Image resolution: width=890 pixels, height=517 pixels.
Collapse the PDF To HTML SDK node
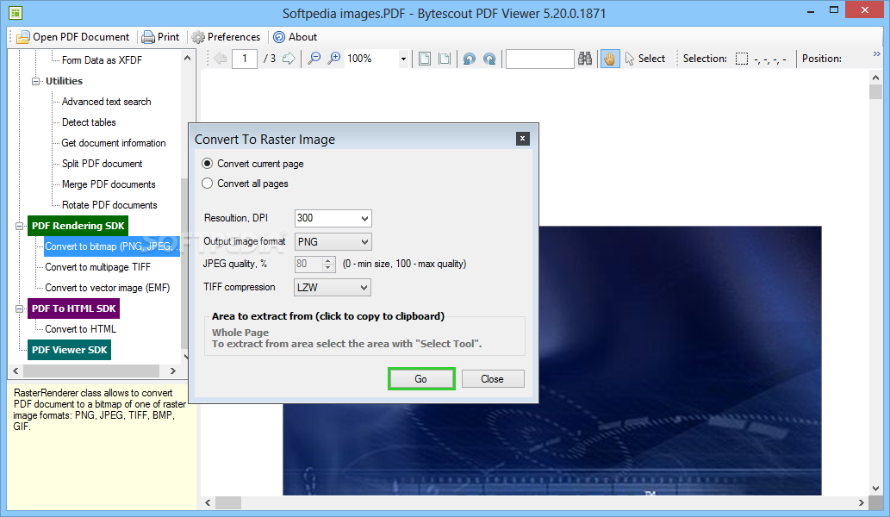pyautogui.click(x=19, y=308)
